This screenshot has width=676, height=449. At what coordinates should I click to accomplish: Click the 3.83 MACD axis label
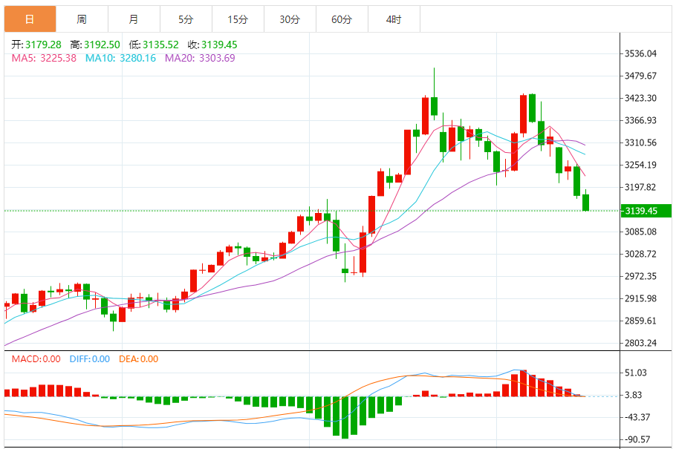pyautogui.click(x=634, y=395)
